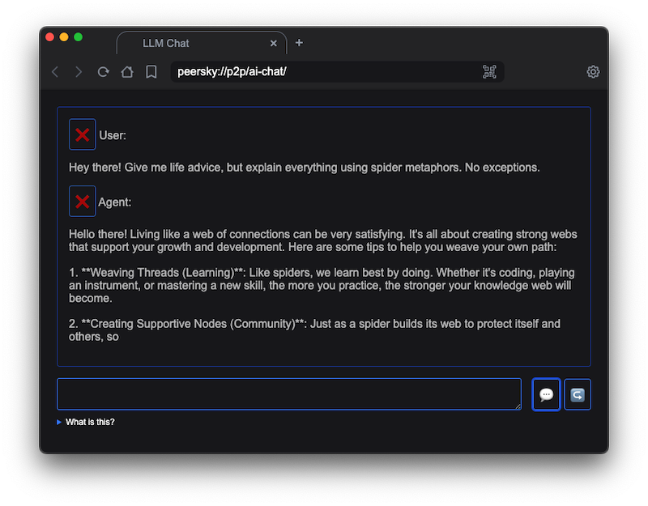This screenshot has height=506, width=648.
Task: Click the macOS green fullscreen window button
Action: point(78,37)
